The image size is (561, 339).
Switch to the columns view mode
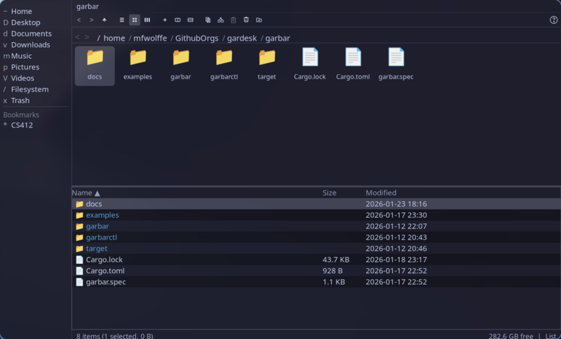pyautogui.click(x=147, y=20)
